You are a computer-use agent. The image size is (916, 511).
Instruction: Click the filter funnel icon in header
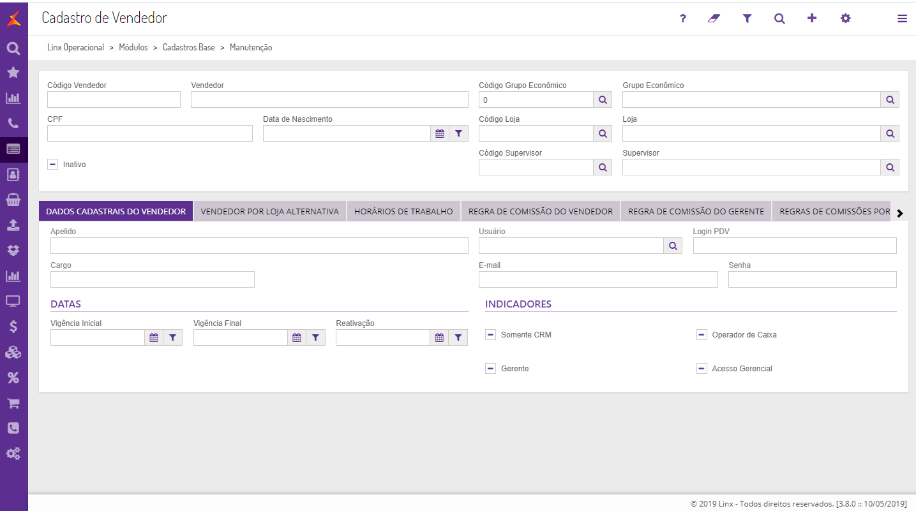747,19
